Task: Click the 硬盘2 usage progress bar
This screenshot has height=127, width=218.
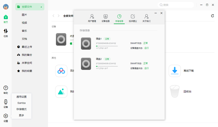Action: pyautogui.click(x=107, y=66)
